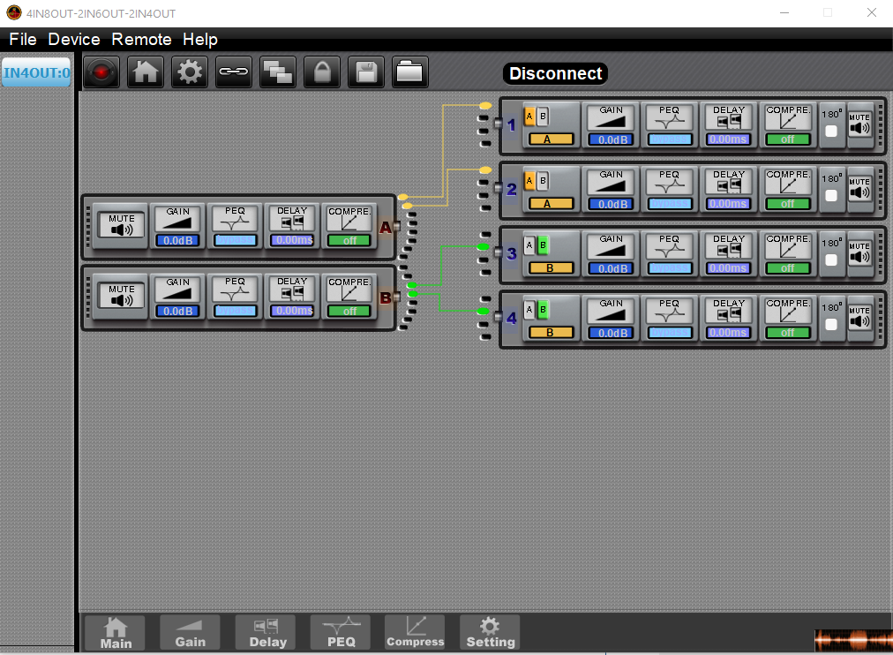Click the padlock lock icon in toolbar
The height and width of the screenshot is (655, 893).
tap(322, 72)
